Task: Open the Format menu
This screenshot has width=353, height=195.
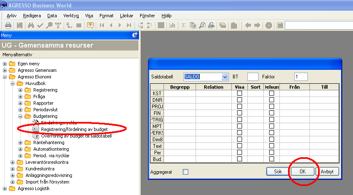Action: point(106,16)
